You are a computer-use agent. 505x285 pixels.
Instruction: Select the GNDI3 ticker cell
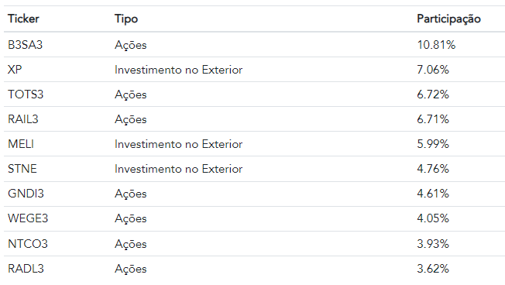26,194
